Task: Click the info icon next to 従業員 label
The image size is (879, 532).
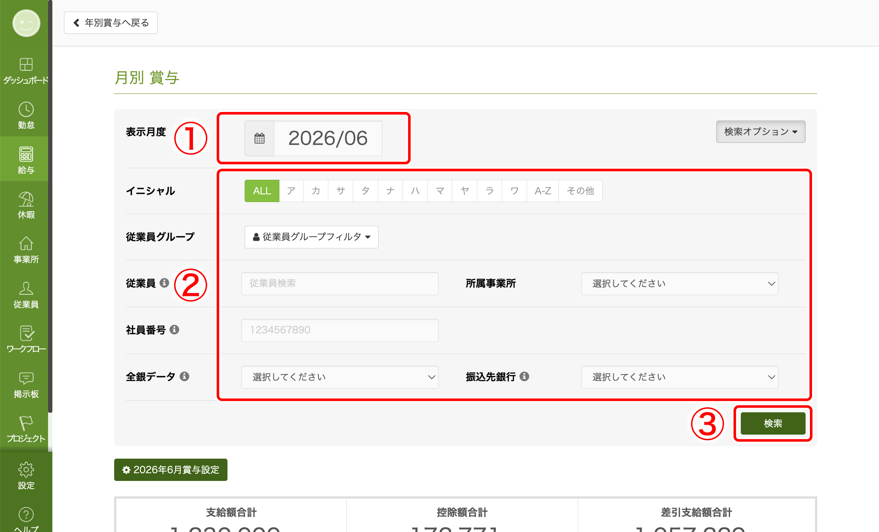Action: pos(164,283)
